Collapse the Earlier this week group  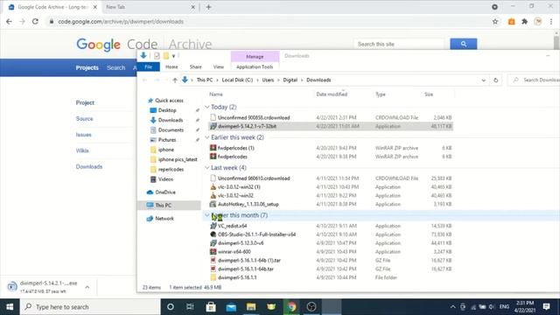[207, 137]
